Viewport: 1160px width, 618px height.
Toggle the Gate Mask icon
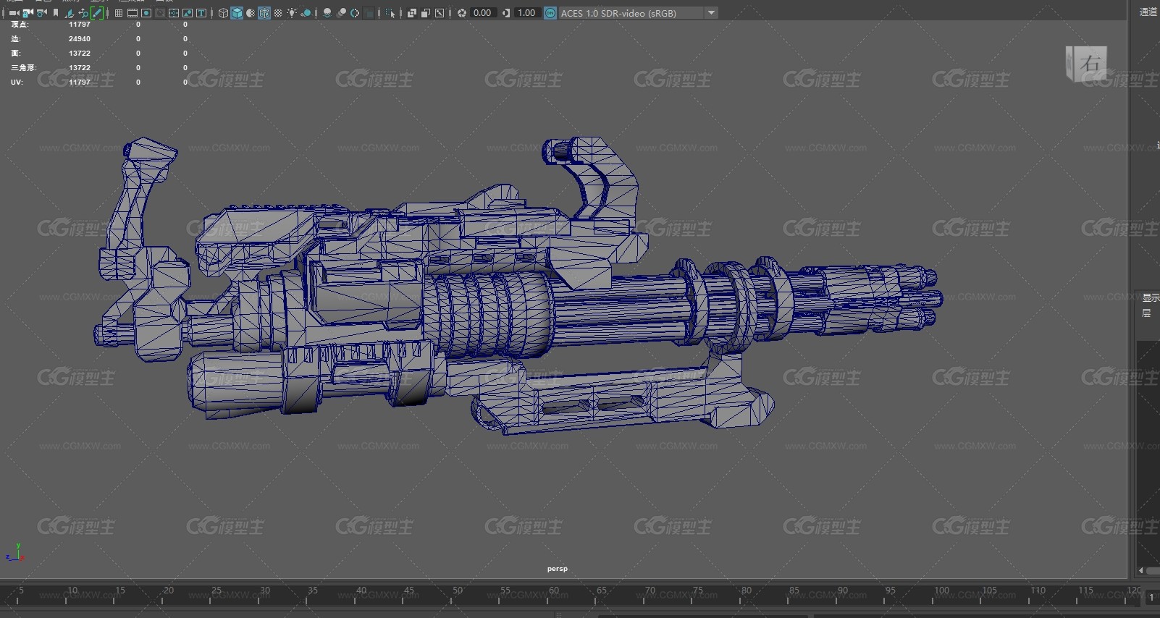click(x=160, y=13)
